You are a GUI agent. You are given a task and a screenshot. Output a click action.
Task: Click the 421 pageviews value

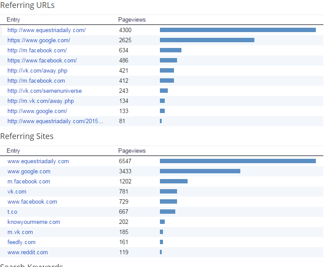pyautogui.click(x=123, y=70)
